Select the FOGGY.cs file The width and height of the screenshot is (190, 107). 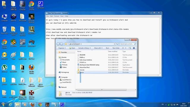[83, 62]
